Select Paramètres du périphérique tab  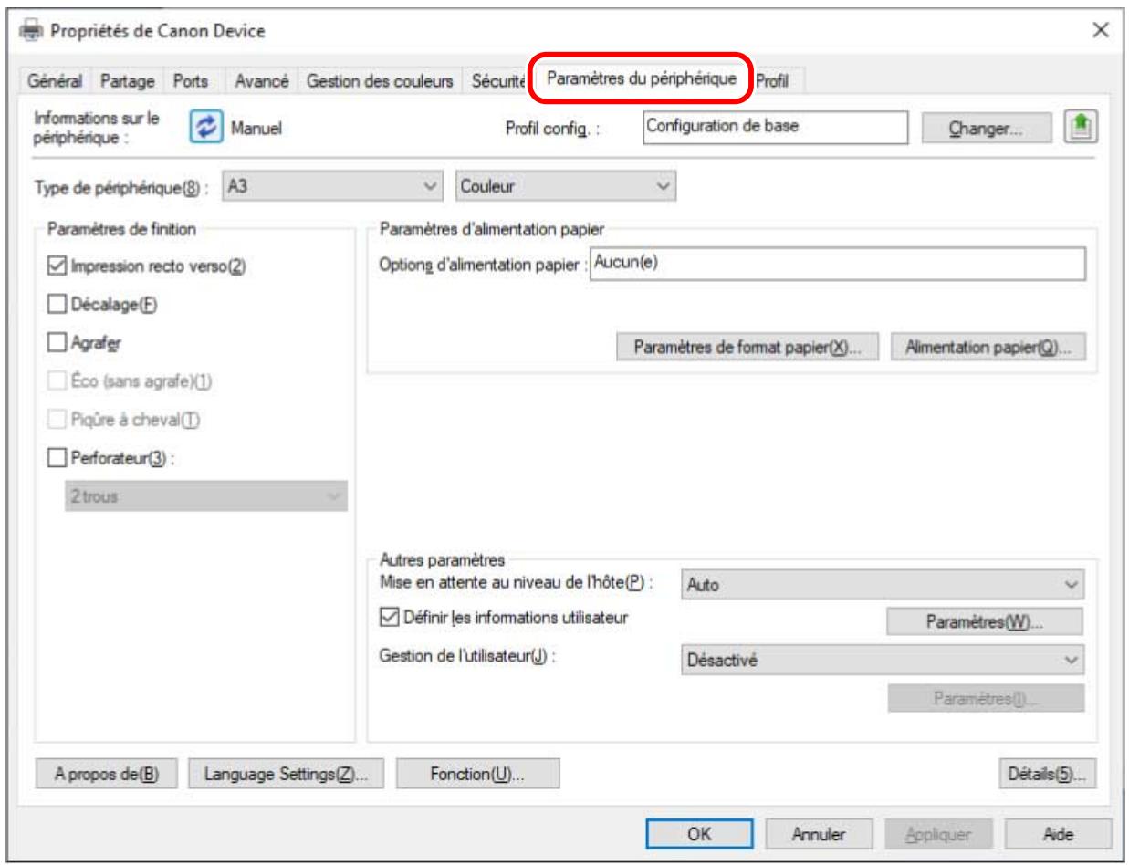click(x=641, y=78)
